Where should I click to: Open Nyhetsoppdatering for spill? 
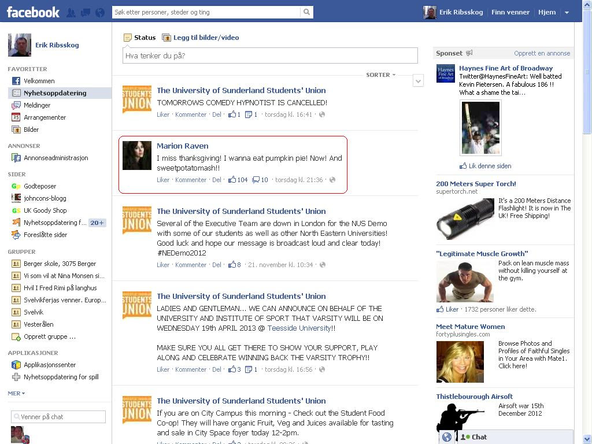(x=61, y=377)
